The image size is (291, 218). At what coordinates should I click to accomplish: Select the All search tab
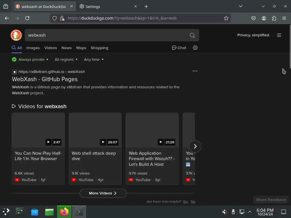[17, 48]
